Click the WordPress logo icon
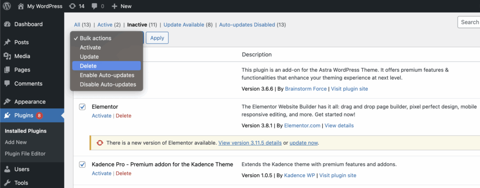The image size is (480, 188). (x=8, y=6)
